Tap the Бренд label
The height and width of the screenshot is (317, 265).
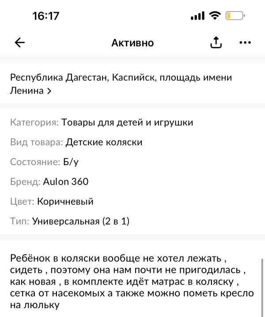pyautogui.click(x=25, y=181)
